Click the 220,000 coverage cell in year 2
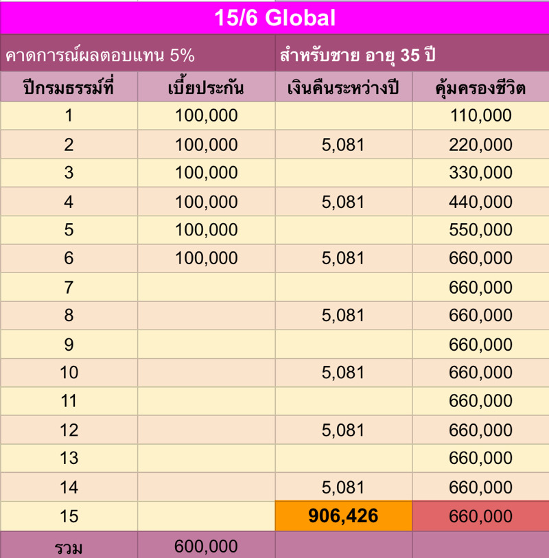 coord(480,145)
